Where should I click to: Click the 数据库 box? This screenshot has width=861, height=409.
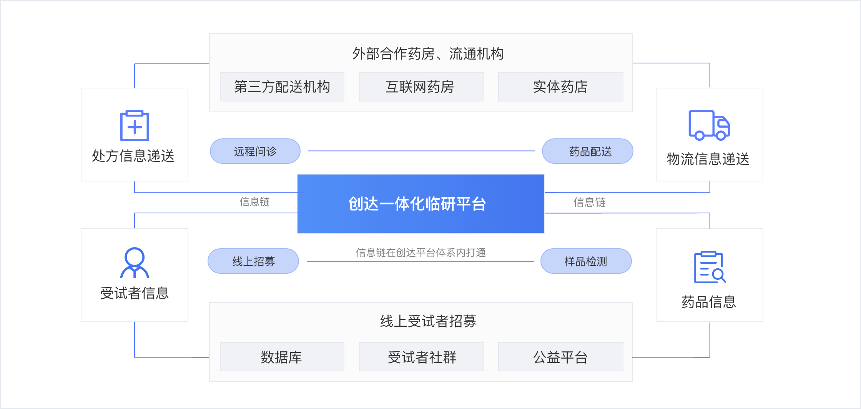282,357
